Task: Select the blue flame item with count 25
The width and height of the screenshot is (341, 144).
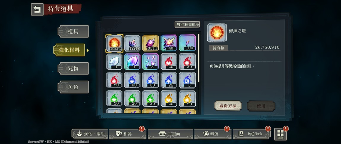Action: pyautogui.click(x=169, y=80)
